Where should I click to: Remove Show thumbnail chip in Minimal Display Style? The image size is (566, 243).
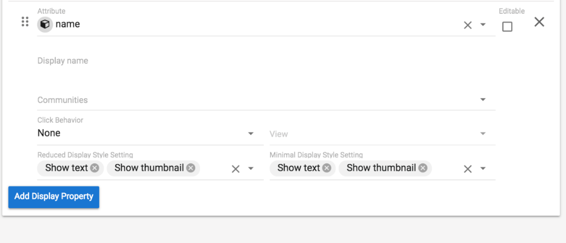423,168
